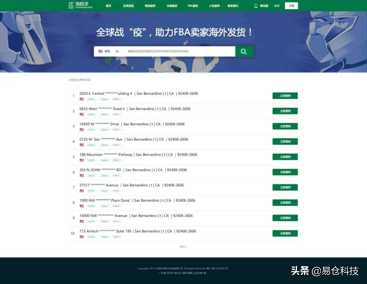Select the OAK3 warehouse tag on result 3
The image size is (367, 284).
tap(117, 129)
